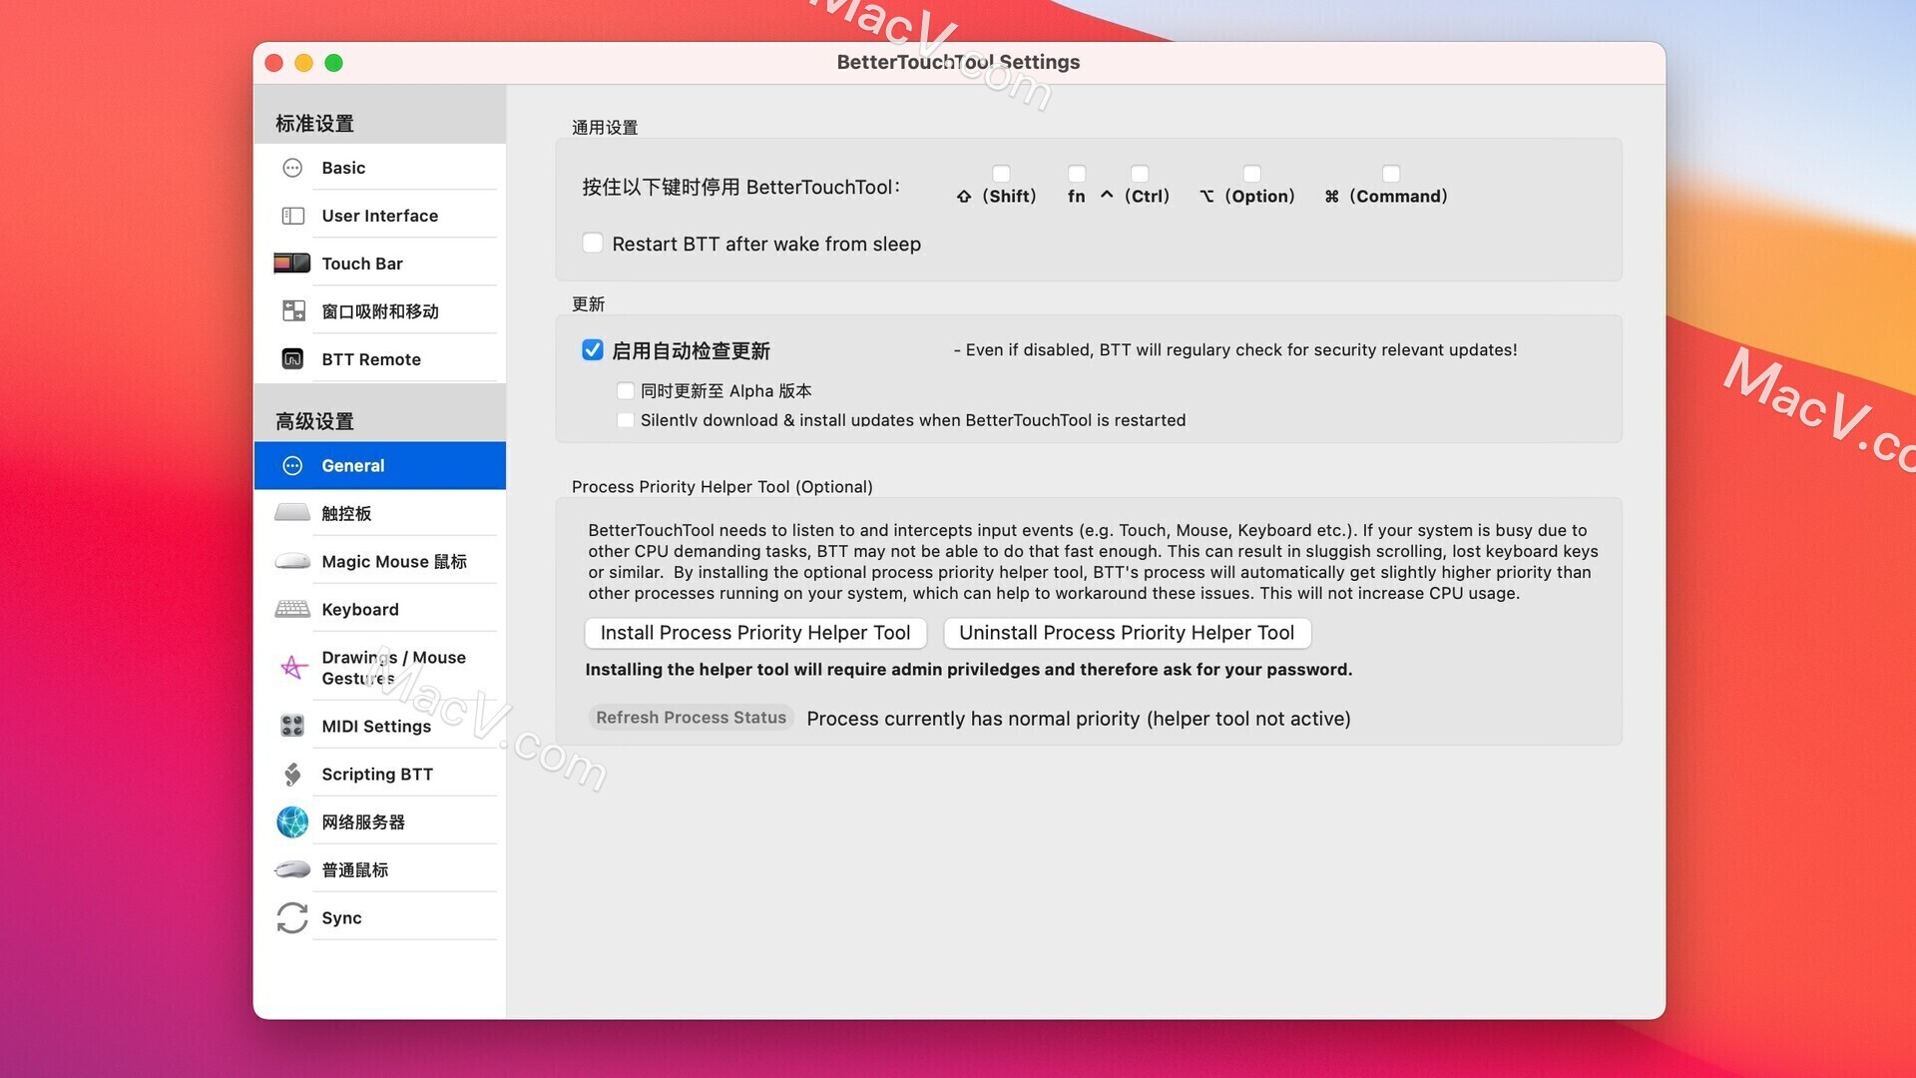Click the pink star Drawings icon
The width and height of the screenshot is (1916, 1078).
(292, 667)
